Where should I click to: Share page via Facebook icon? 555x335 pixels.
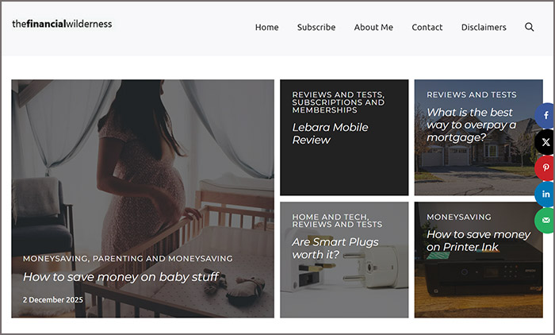pos(545,116)
